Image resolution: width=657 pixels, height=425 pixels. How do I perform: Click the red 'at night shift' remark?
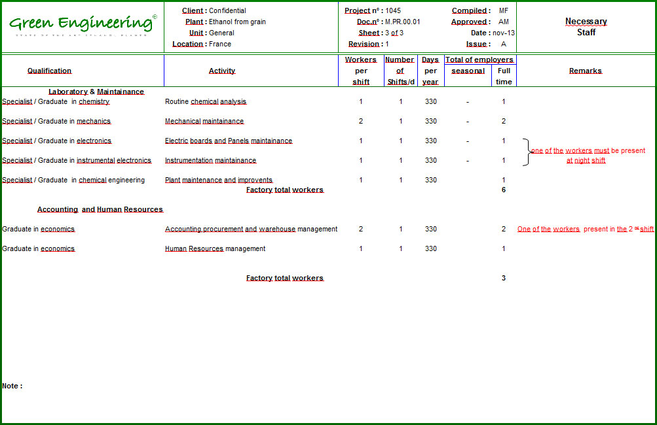[x=586, y=161]
